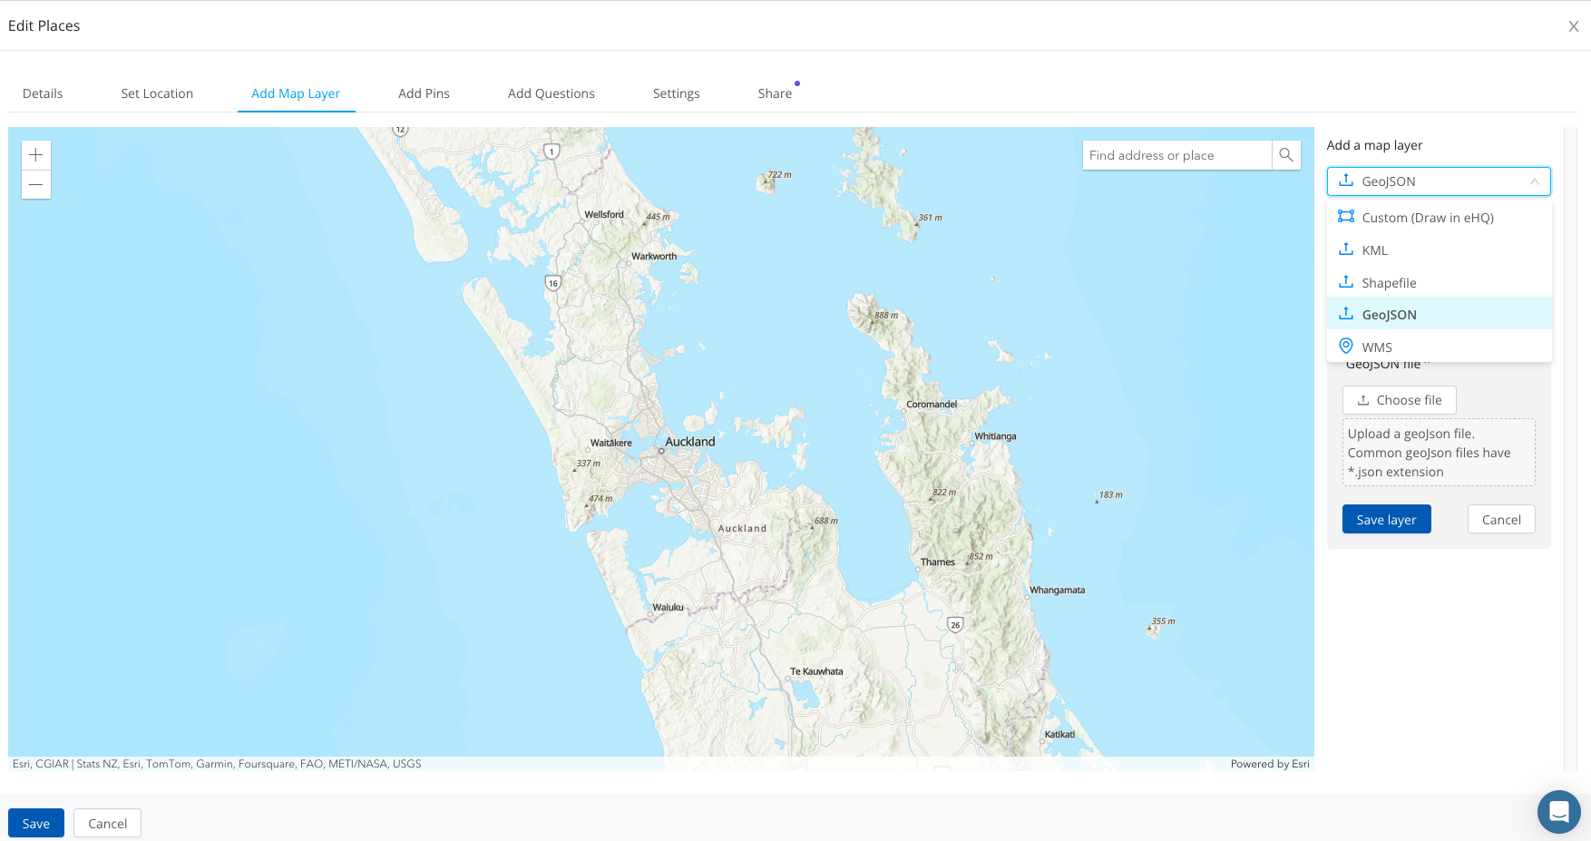Click the Waitākere label on the map

611,444
